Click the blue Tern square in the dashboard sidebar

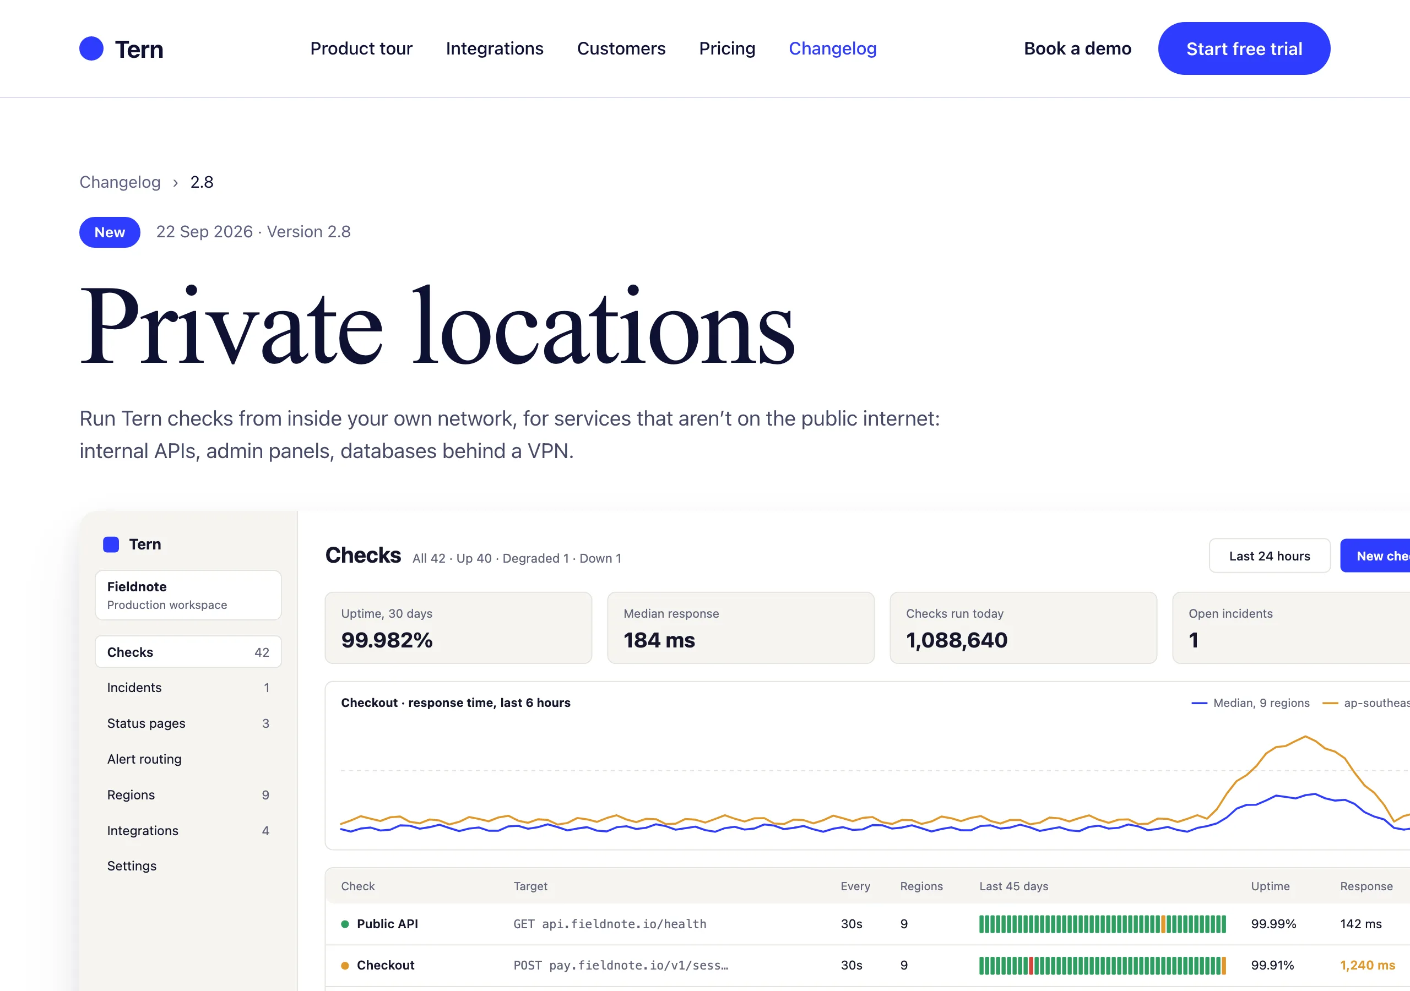click(x=111, y=544)
